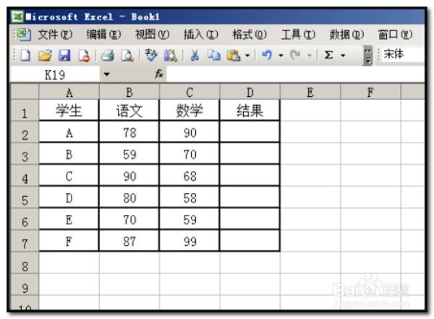
Task: Open the AutoSum dropdown arrow
Action: [343, 55]
